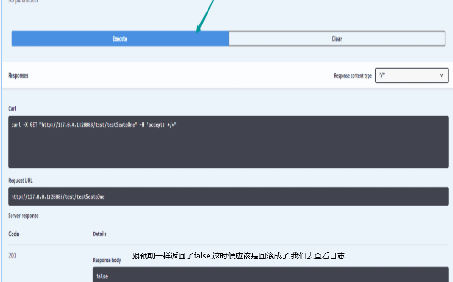This screenshot has width=453, height=282.
Task: Click the Server response heading
Action: click(23, 216)
